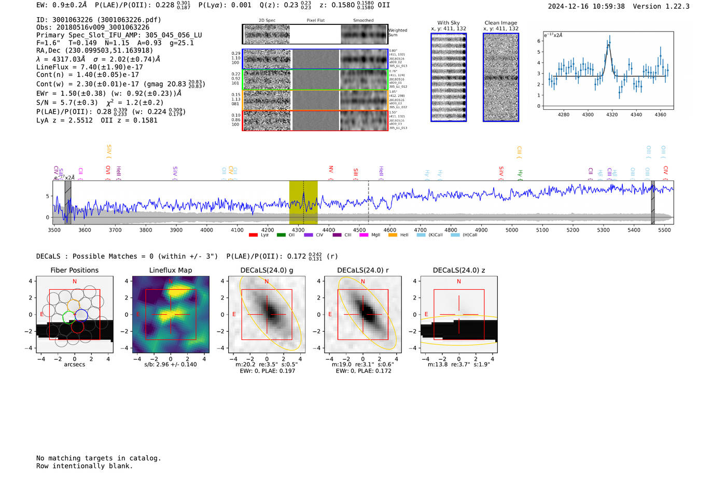Screen dimensions: 726x494
Task: Open the Lineflux Map panel
Action: tap(171, 314)
